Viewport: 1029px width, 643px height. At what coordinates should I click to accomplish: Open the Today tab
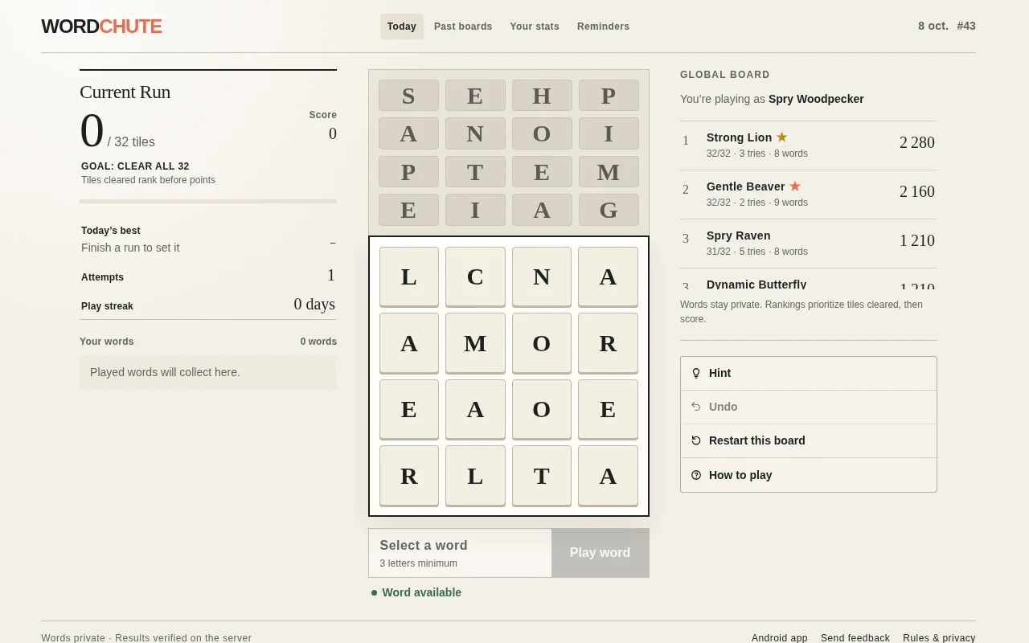[x=402, y=27]
